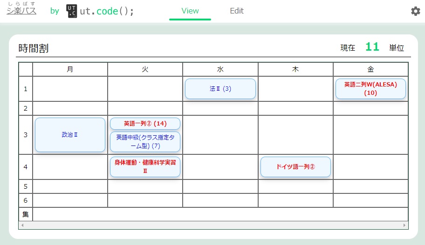The width and height of the screenshot is (425, 245).
Task: Click the ドイツ語一列② course card
Action: tap(295, 167)
